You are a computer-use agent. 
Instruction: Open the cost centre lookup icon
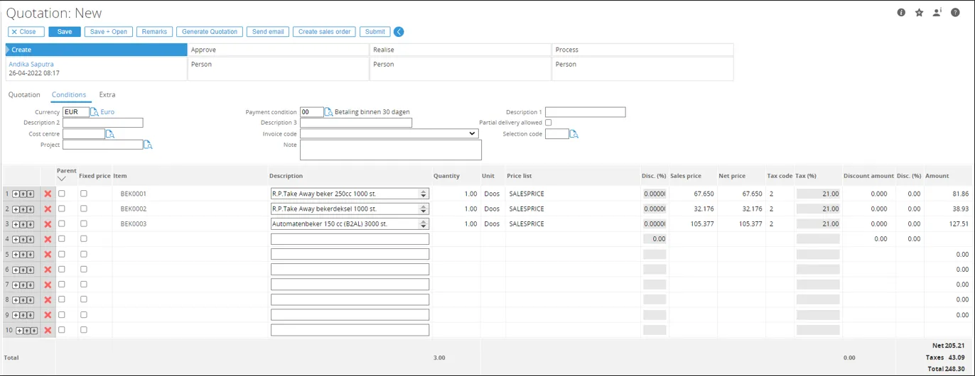point(110,134)
